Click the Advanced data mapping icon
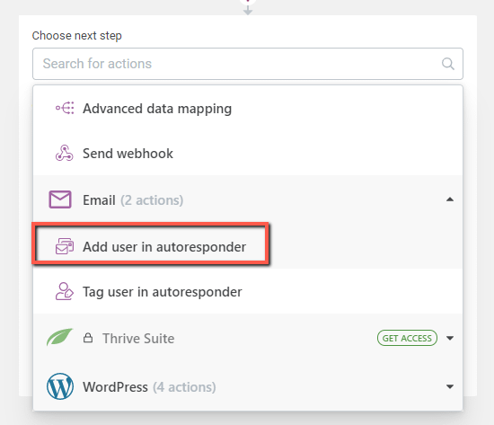The width and height of the screenshot is (494, 425). (x=65, y=108)
